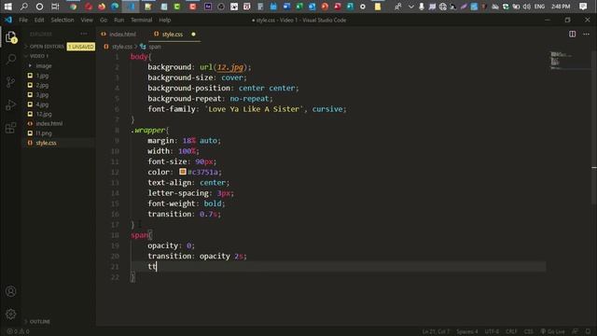Open the Accounts menu icon

[x=10, y=291]
